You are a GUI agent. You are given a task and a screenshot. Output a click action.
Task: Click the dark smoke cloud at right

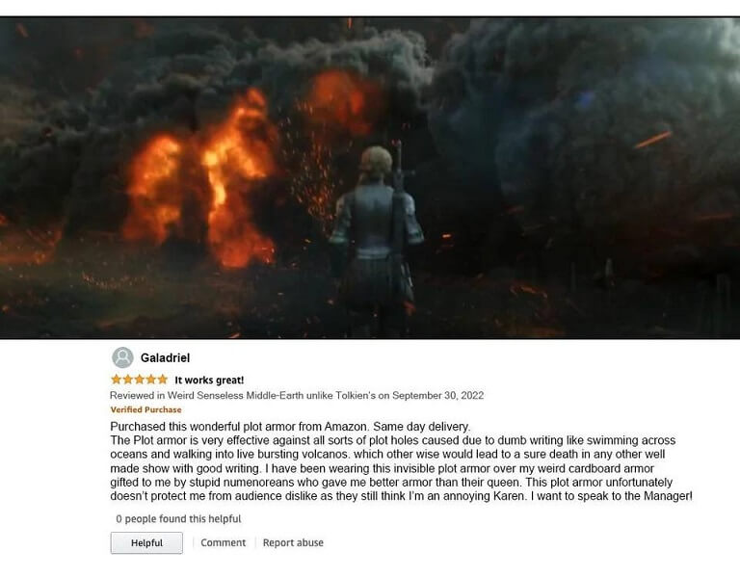[x=590, y=132]
